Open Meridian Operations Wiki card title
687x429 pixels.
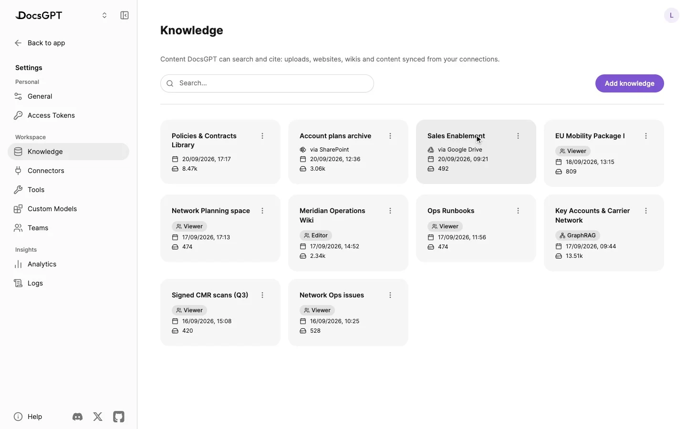333,215
